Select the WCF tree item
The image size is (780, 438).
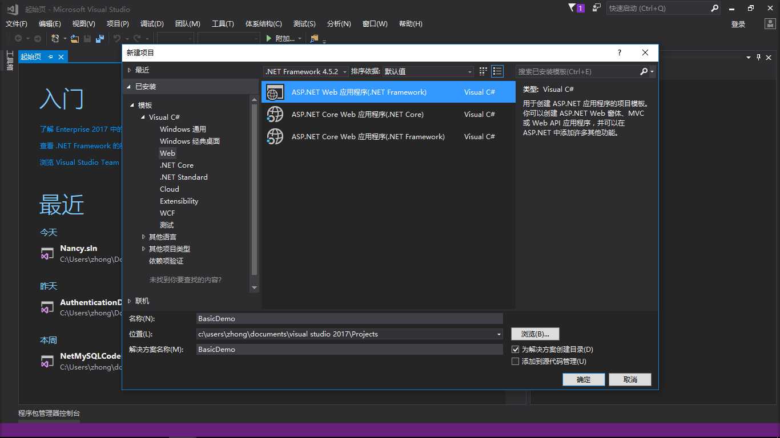pyautogui.click(x=167, y=213)
